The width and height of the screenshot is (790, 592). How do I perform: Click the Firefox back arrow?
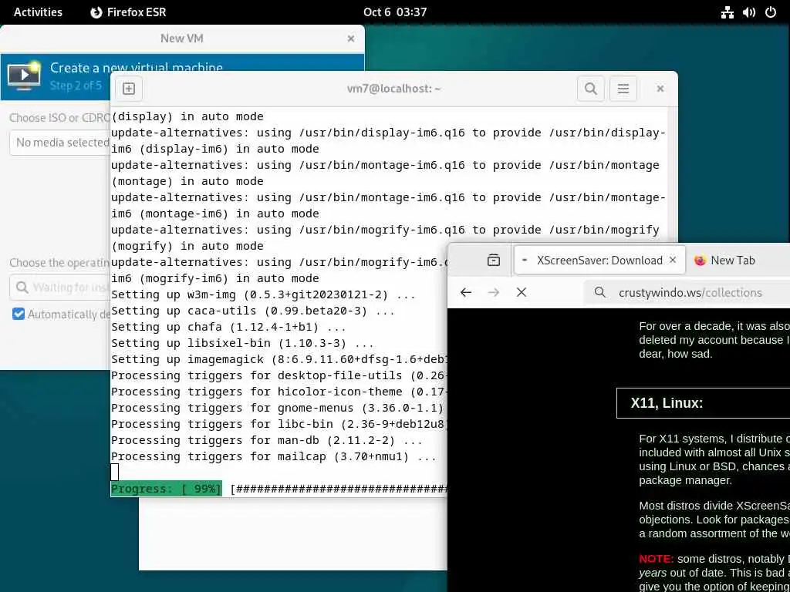(x=466, y=292)
